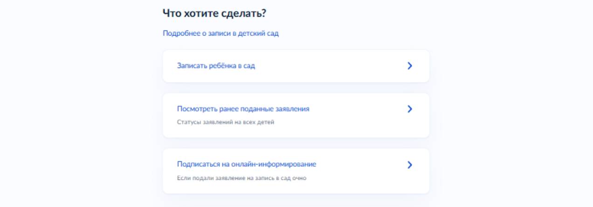Click blank middle area of the ранее поданные заявления card

(354, 115)
